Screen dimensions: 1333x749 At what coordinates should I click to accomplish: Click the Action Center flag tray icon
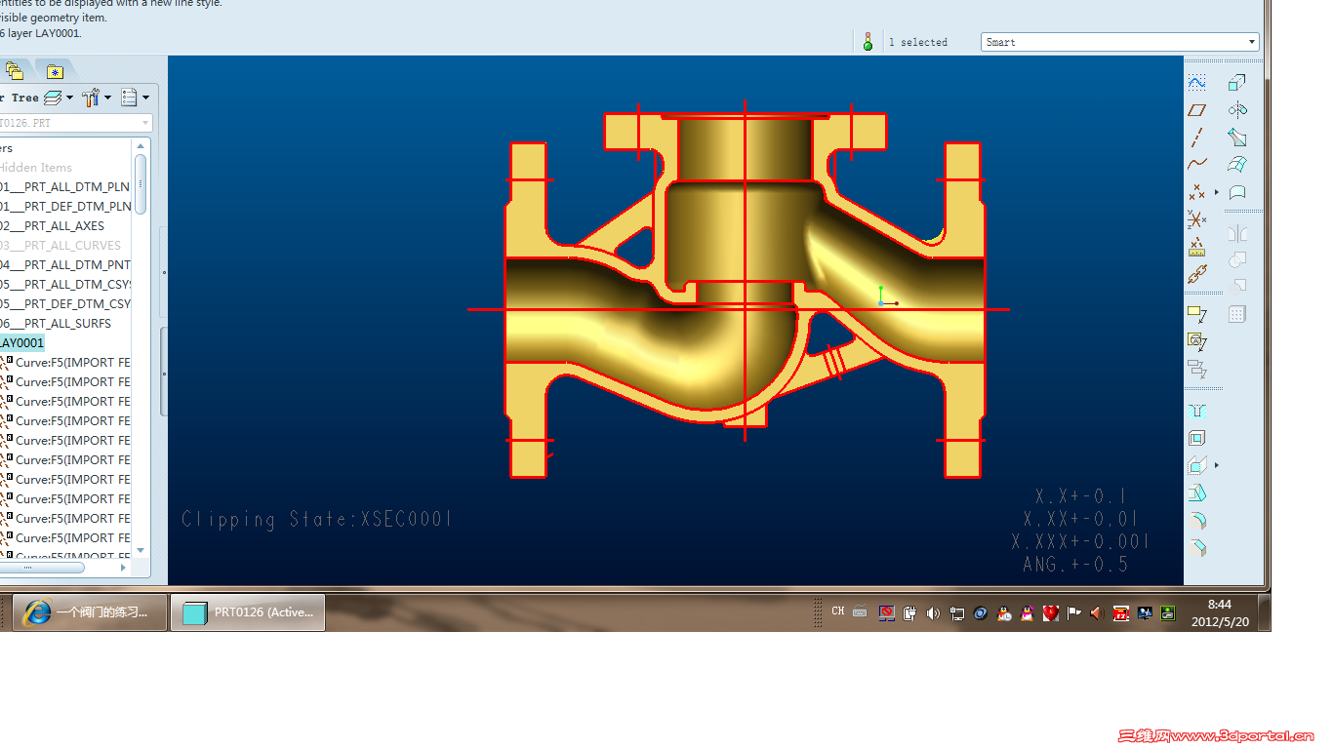pyautogui.click(x=1073, y=613)
